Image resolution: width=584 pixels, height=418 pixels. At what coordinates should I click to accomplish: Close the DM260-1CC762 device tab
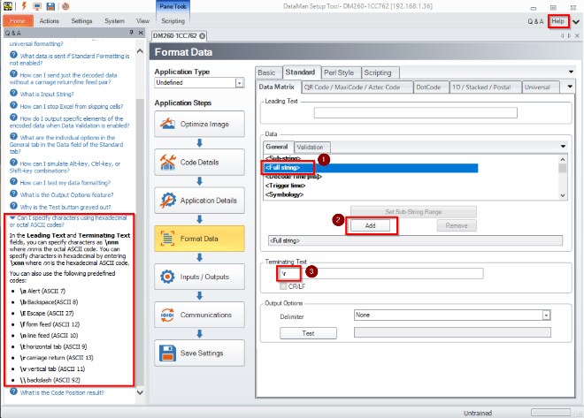coord(203,35)
